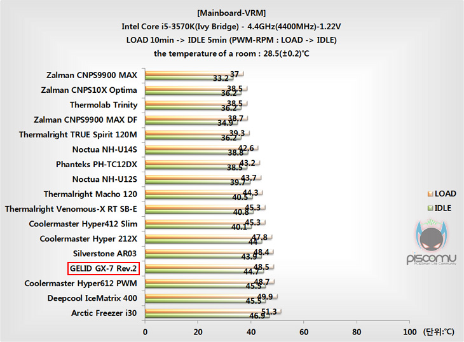Select Thermalright Venomous-X RT SB-E label
The image size is (464, 342).
(x=71, y=209)
